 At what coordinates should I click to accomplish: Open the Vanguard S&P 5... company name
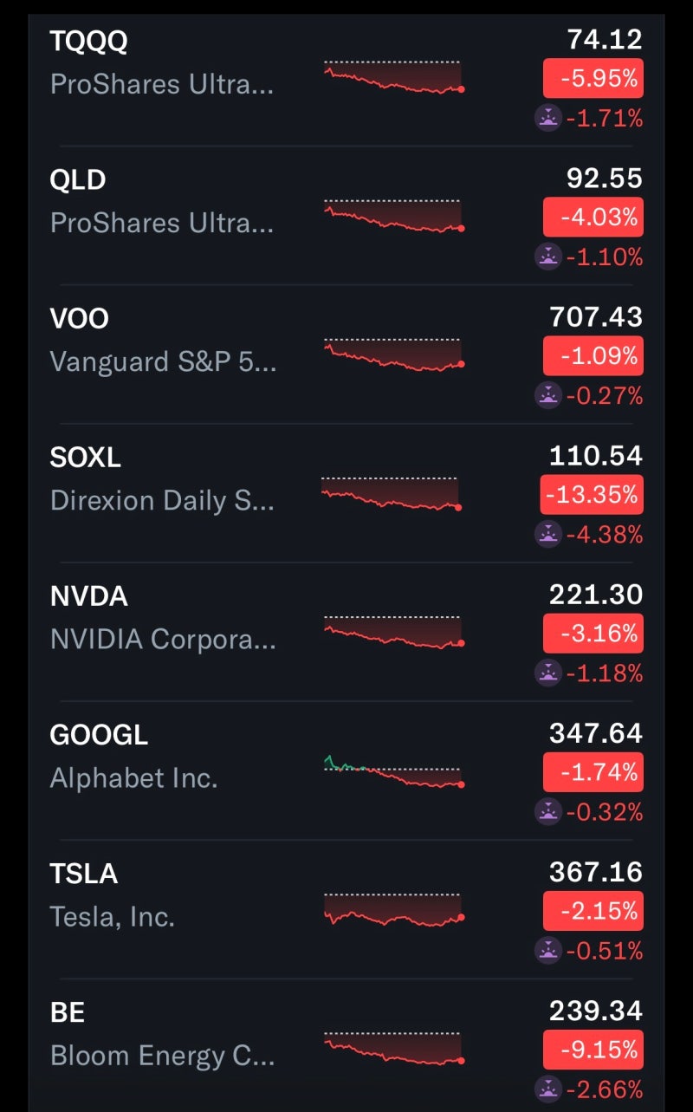coord(164,361)
